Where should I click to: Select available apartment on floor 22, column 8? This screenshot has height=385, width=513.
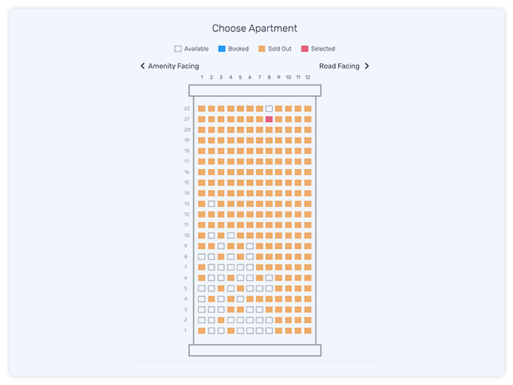click(269, 109)
